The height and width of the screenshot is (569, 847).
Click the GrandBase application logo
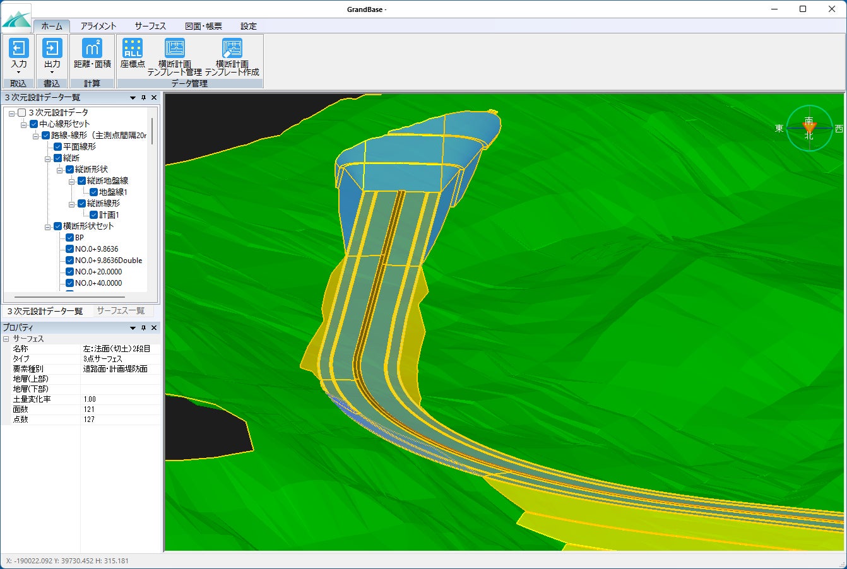point(16,20)
